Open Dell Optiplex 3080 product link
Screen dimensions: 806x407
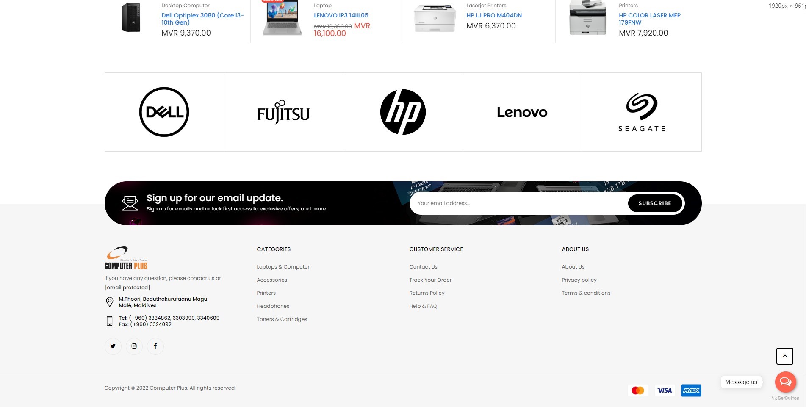click(202, 19)
